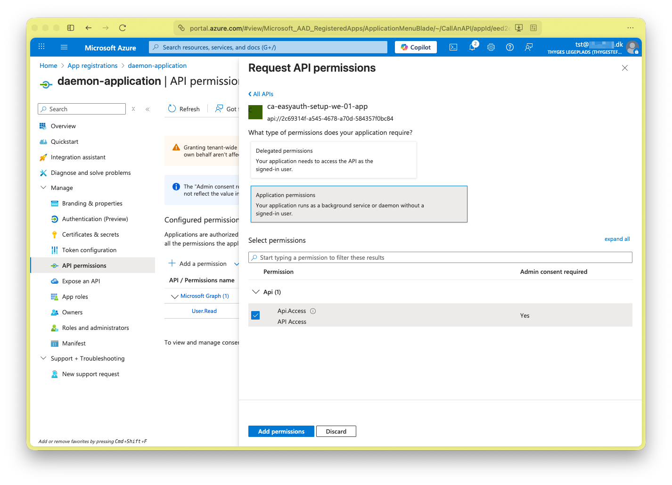Click the Copilot button
This screenshot has width=672, height=485.
(x=416, y=47)
